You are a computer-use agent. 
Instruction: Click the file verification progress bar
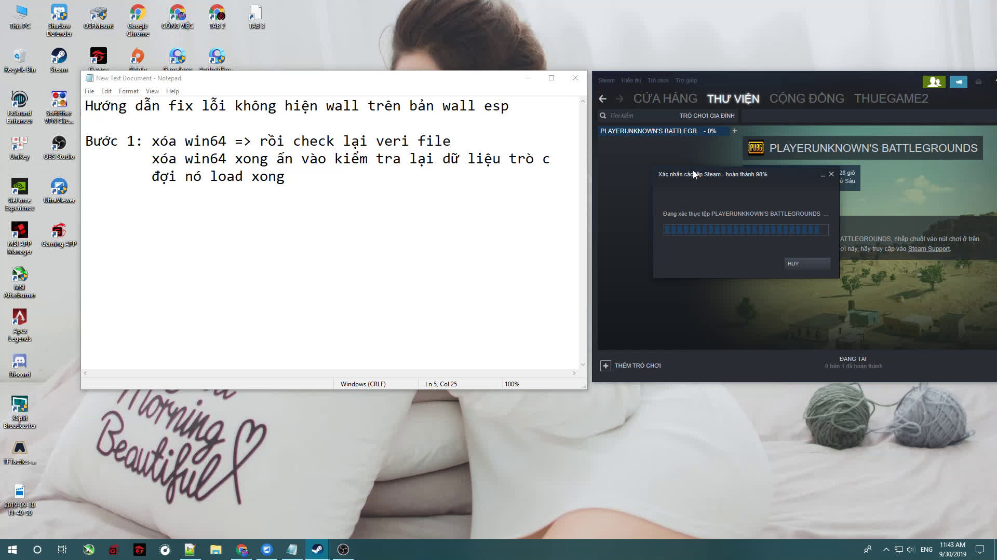746,230
